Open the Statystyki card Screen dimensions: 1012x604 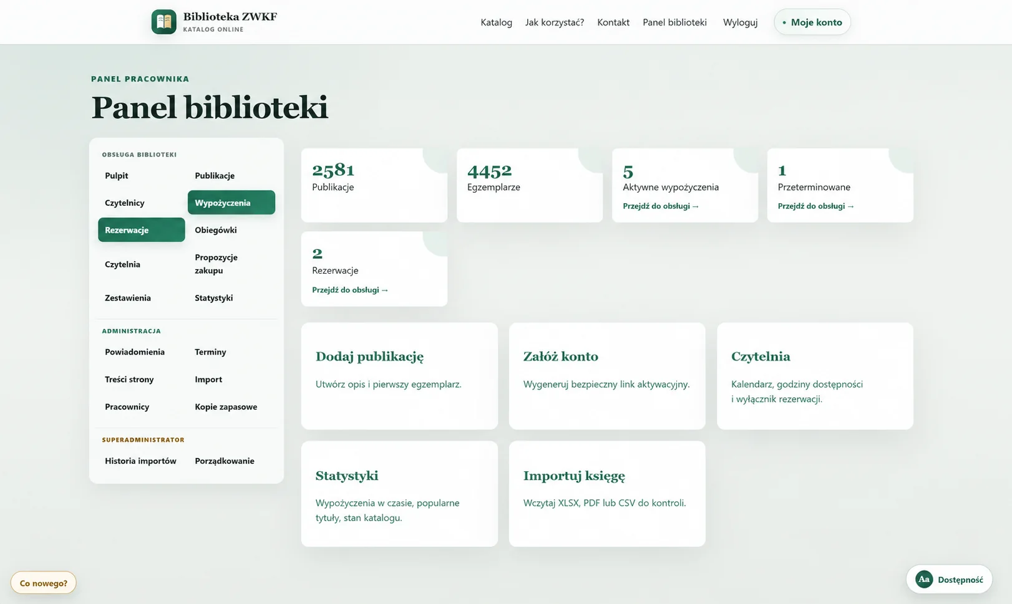pos(399,494)
